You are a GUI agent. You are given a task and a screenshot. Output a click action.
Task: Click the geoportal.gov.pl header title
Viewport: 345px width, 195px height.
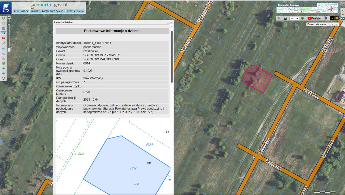pyautogui.click(x=49, y=5)
